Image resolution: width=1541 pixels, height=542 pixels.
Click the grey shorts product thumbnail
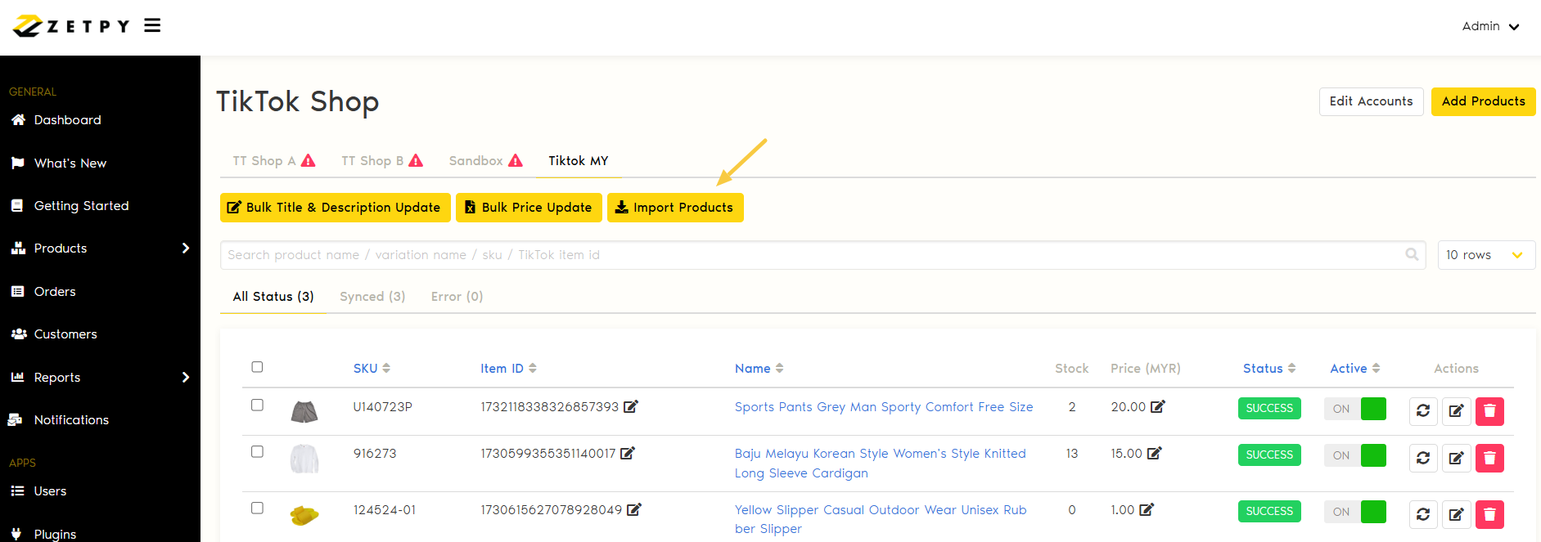tap(304, 411)
